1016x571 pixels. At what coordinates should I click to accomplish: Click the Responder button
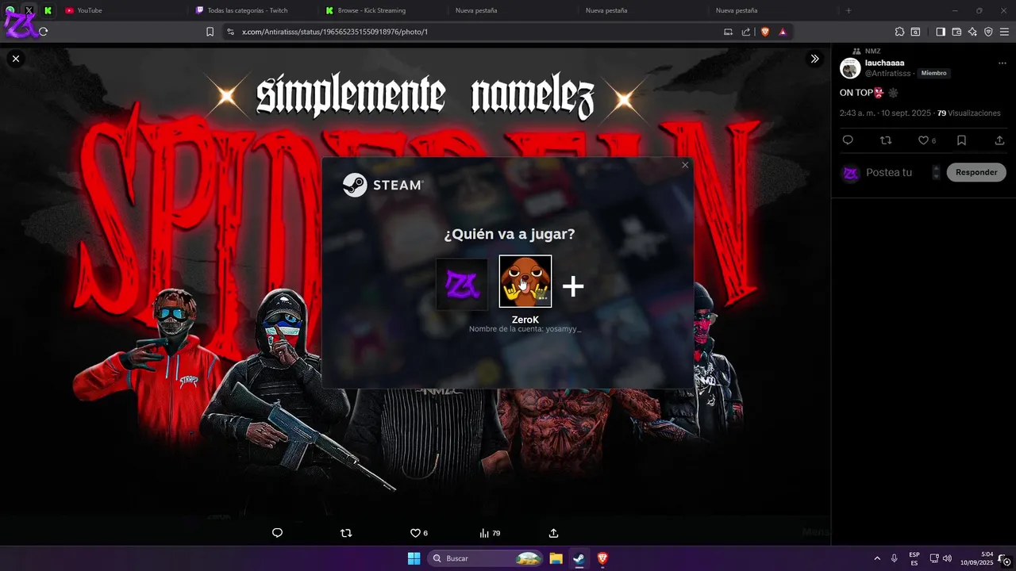[976, 172]
